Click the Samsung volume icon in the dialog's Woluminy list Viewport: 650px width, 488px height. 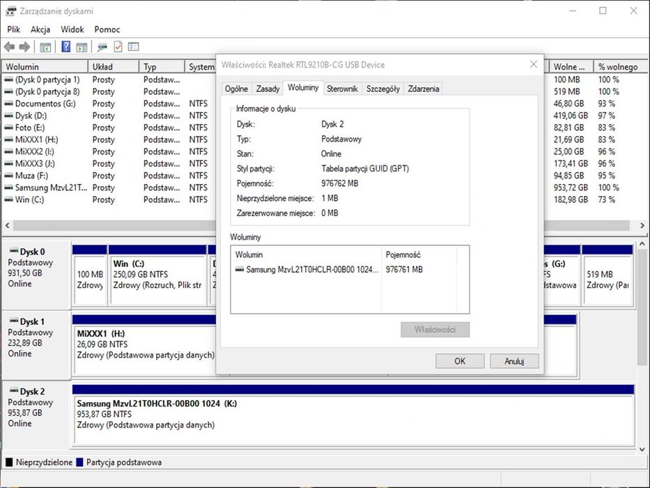[240, 269]
